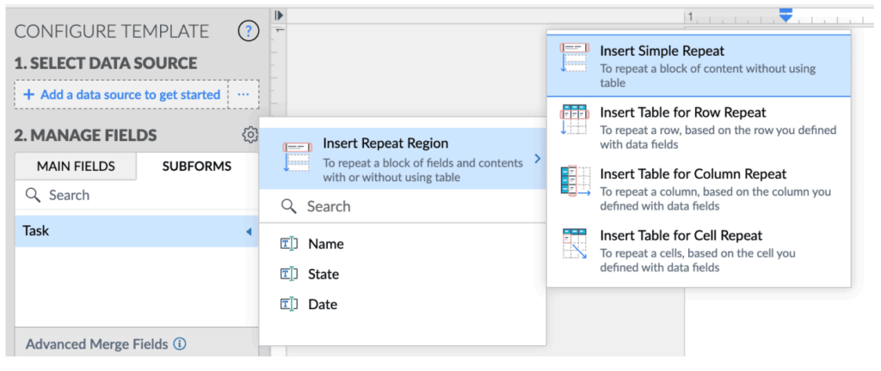Open the Manage Fields gear settings
This screenshot has height=371, width=881.
[x=250, y=135]
